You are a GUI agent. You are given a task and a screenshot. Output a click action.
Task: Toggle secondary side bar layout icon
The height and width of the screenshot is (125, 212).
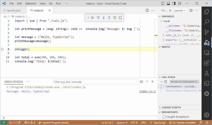pyautogui.click(x=174, y=3)
